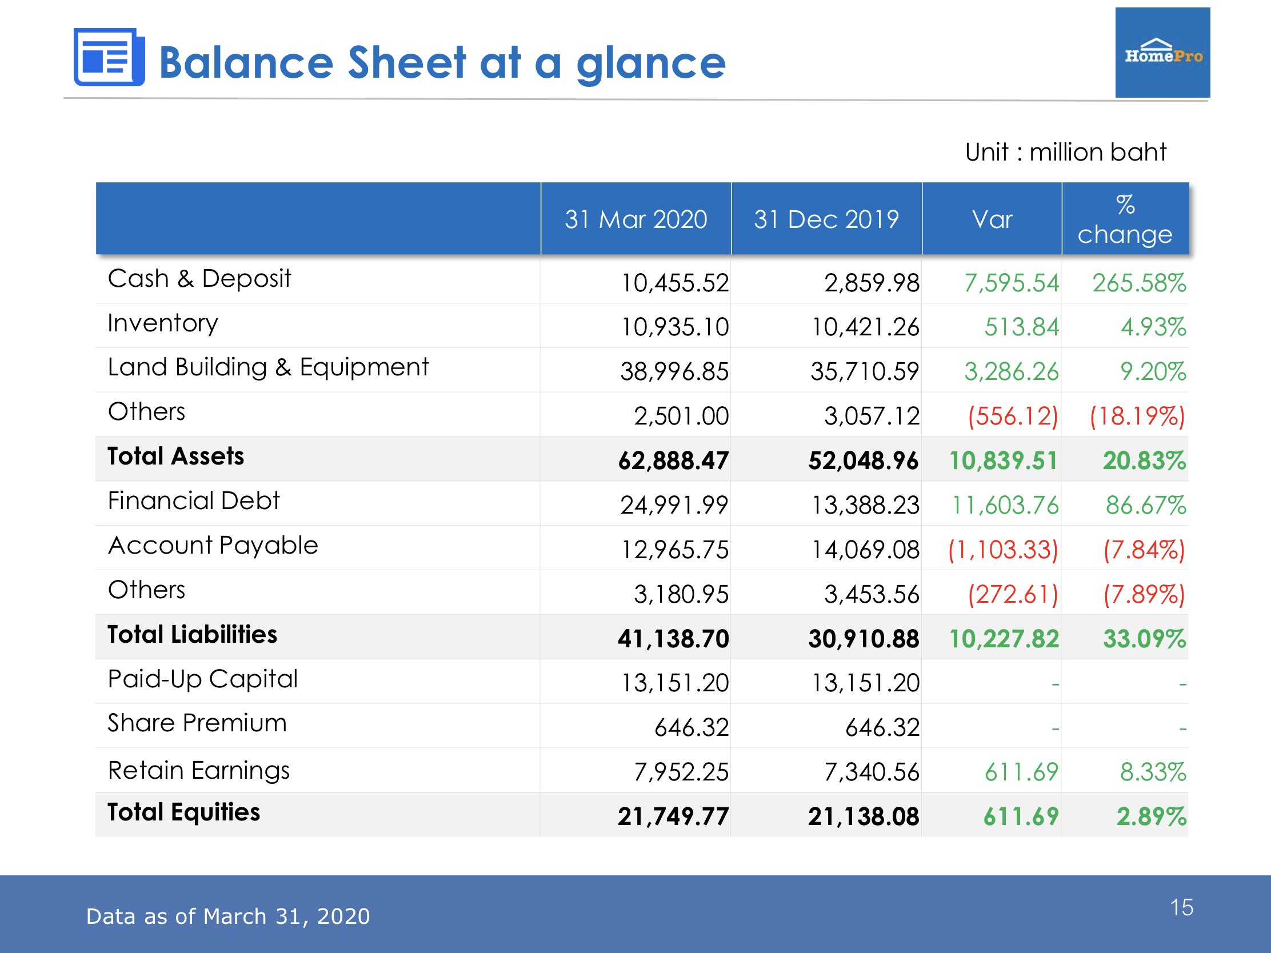
Task: Click the 4.93% change value
Action: click(x=1153, y=327)
